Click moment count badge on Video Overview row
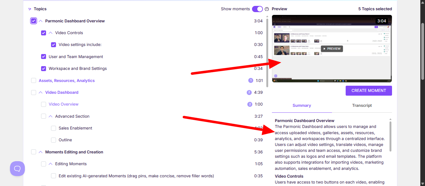This screenshot has height=186, width=425. 250,104
